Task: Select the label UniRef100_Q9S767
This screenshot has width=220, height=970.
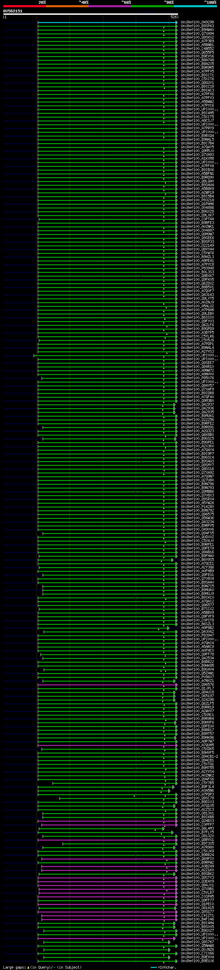Action: 197,942
